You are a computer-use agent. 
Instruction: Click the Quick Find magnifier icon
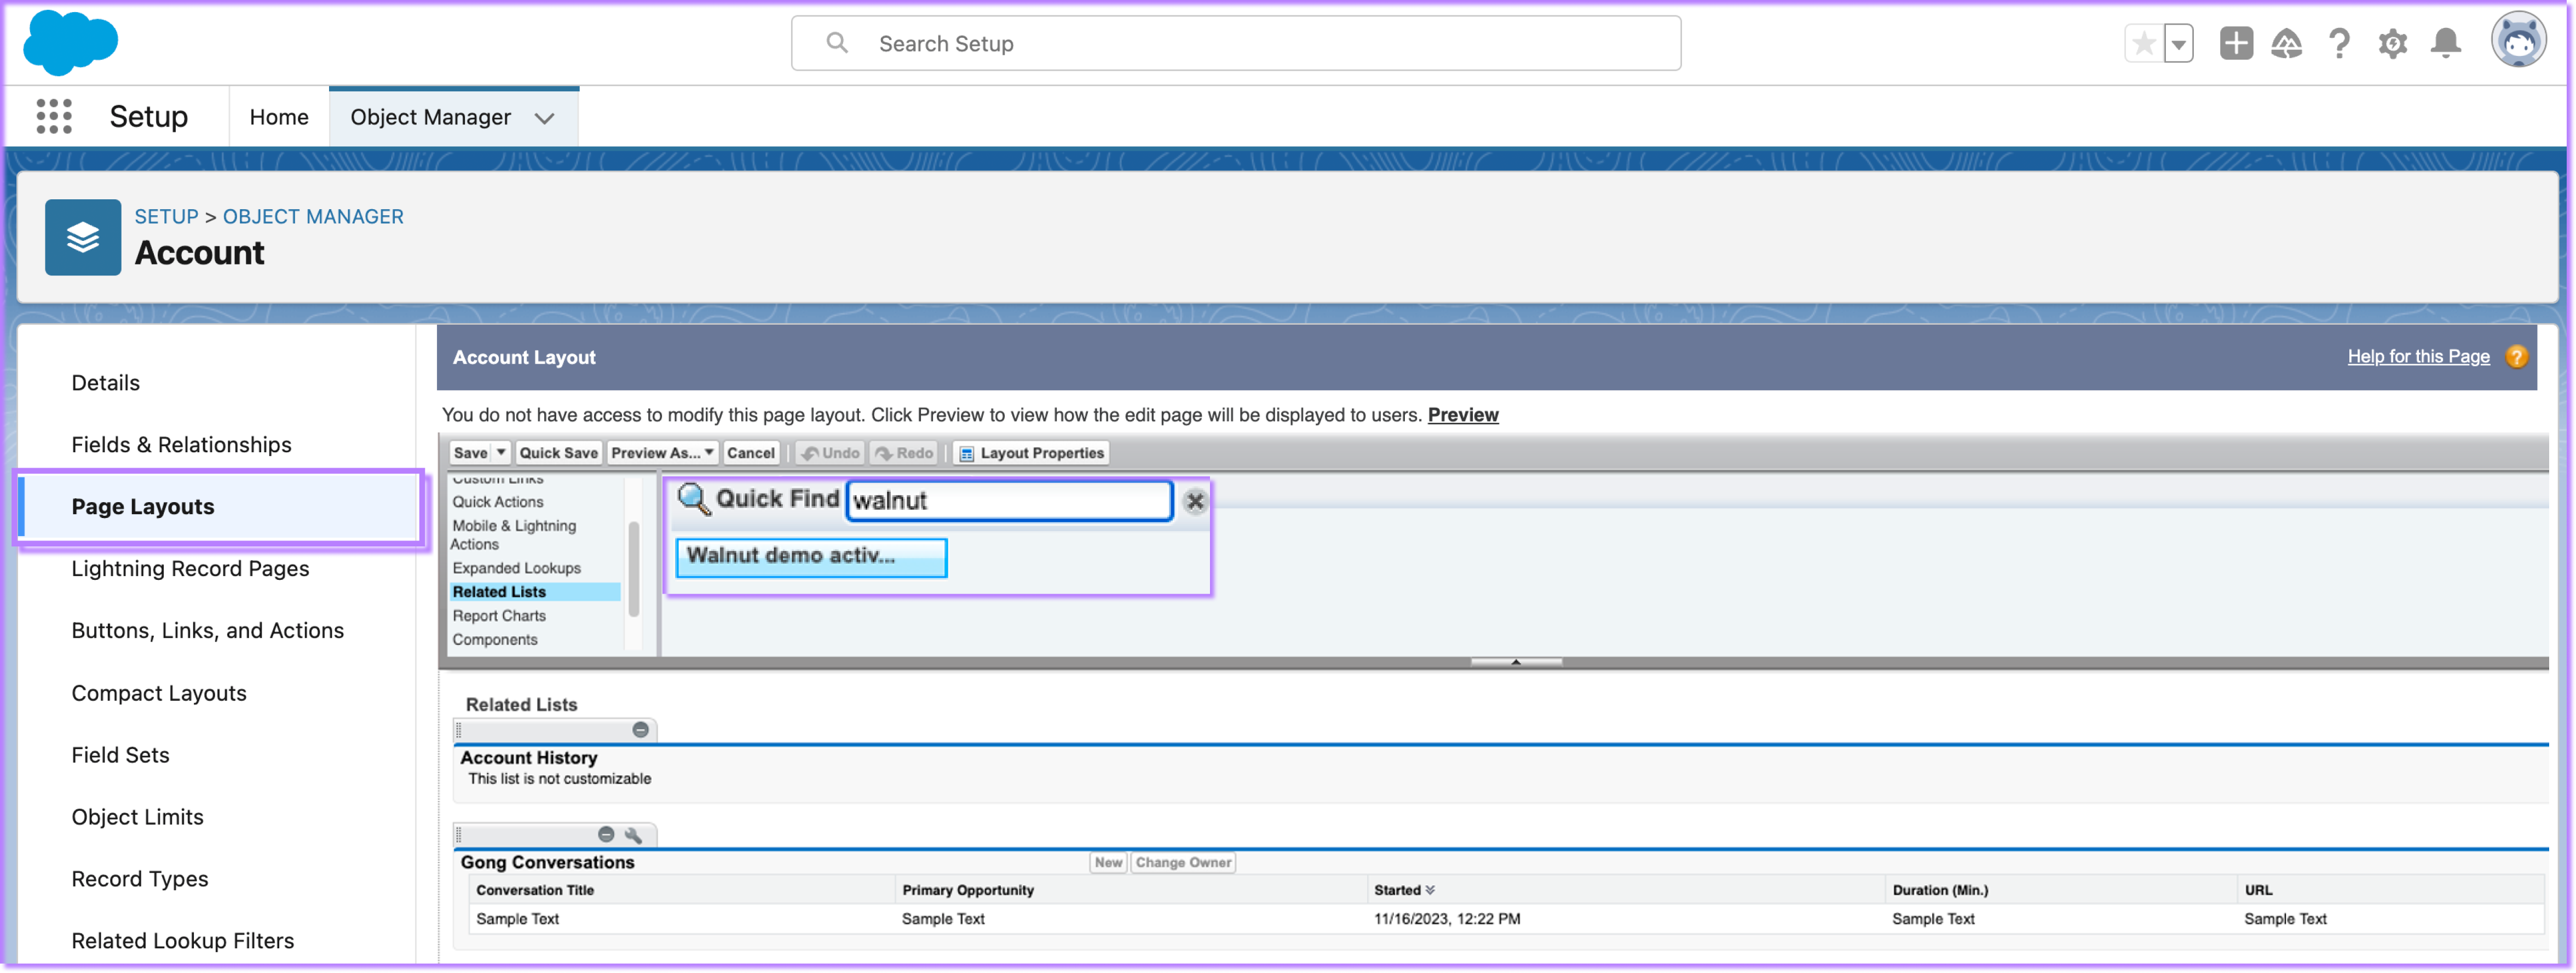pyautogui.click(x=693, y=498)
